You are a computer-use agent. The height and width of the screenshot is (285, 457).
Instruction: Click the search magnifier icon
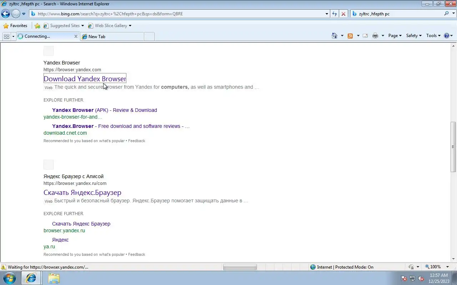point(446,14)
